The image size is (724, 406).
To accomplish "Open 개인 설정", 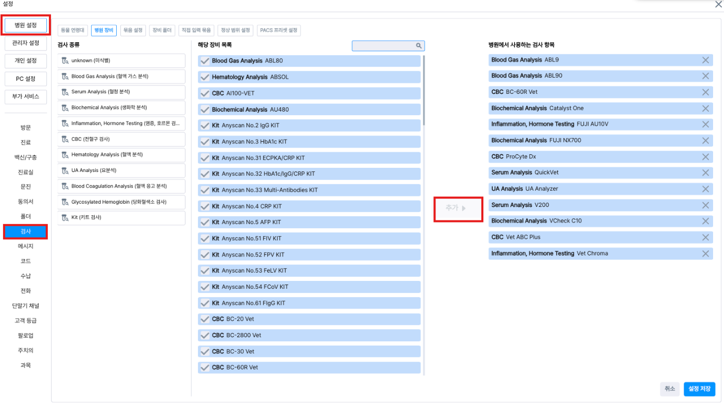I will tap(26, 60).
